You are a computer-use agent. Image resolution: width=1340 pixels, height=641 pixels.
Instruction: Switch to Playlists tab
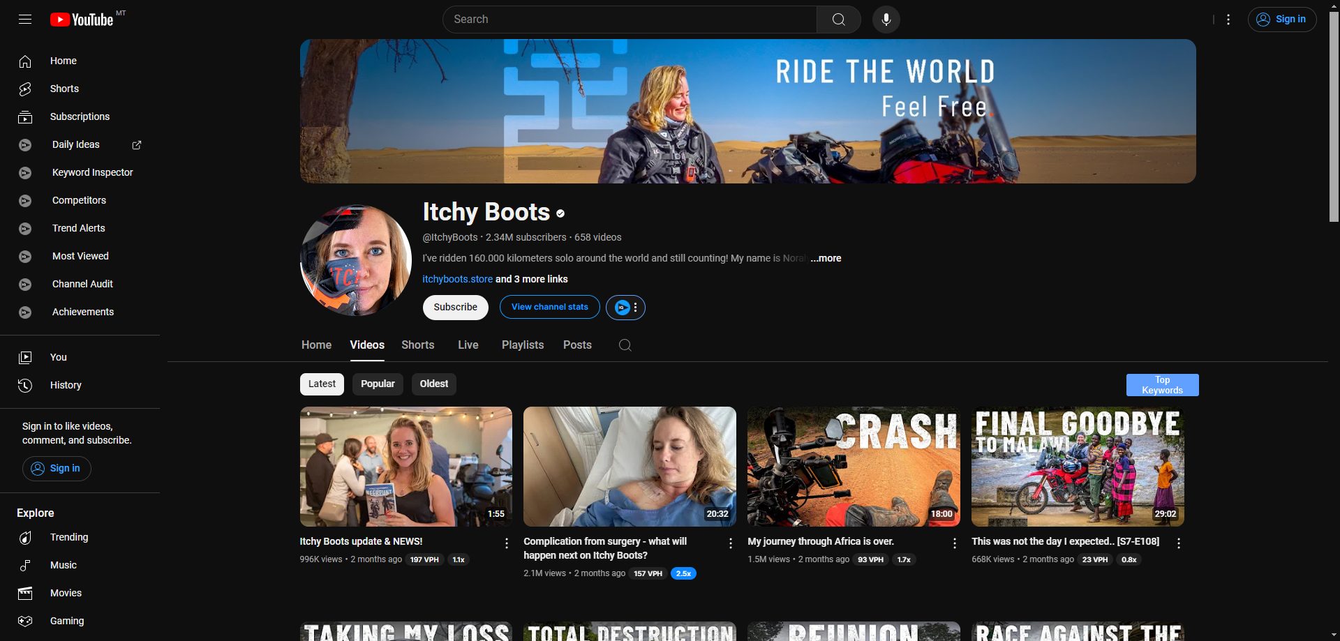pyautogui.click(x=523, y=345)
